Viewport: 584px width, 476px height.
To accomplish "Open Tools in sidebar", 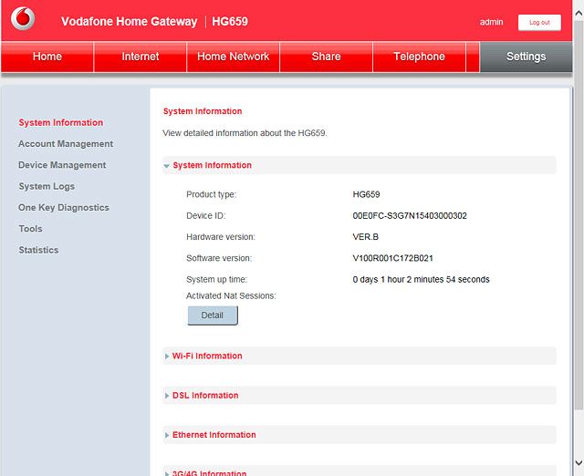I will pyautogui.click(x=30, y=229).
